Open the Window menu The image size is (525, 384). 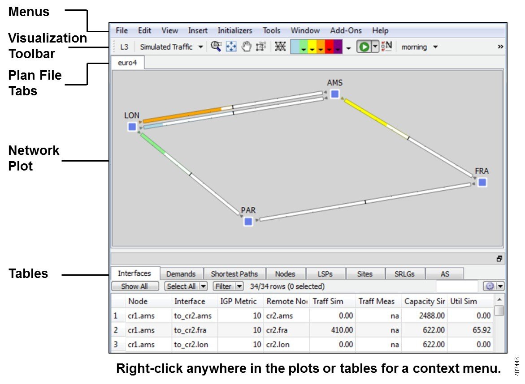coord(305,30)
